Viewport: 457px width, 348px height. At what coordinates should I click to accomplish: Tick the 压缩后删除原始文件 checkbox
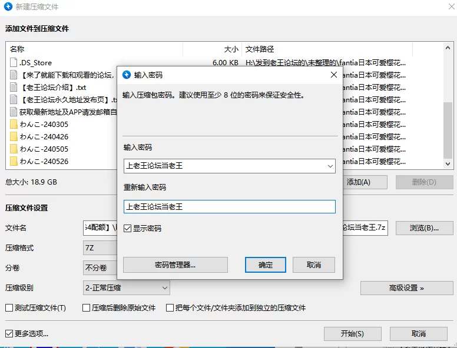87,308
